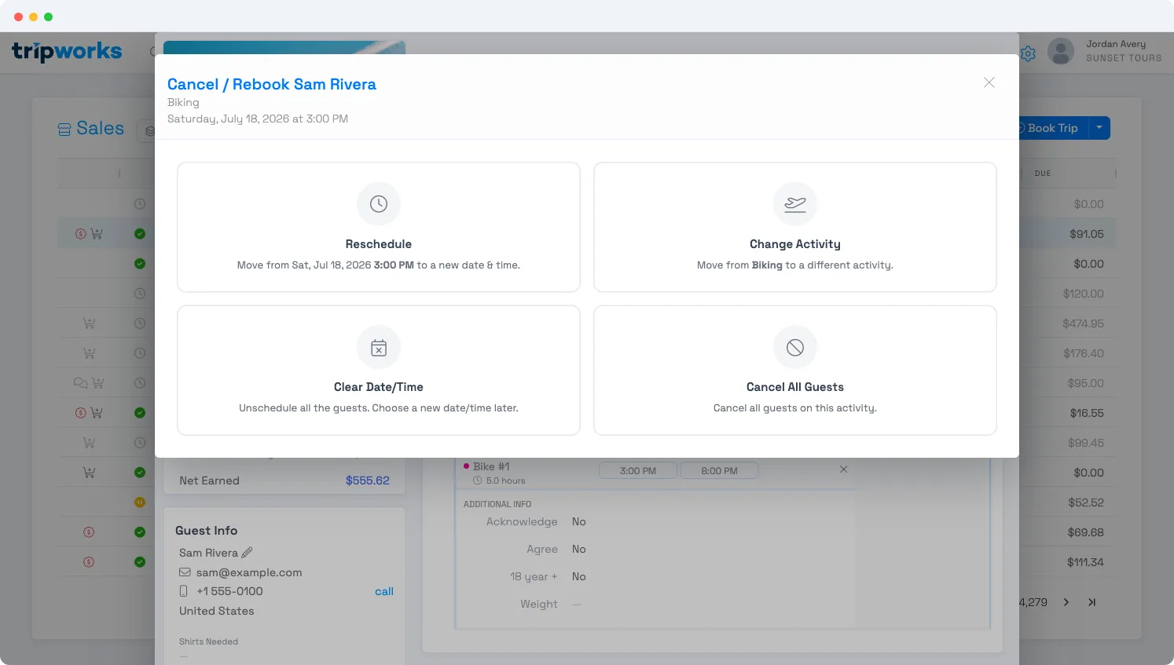Go to the next page of sales

[x=1066, y=602]
